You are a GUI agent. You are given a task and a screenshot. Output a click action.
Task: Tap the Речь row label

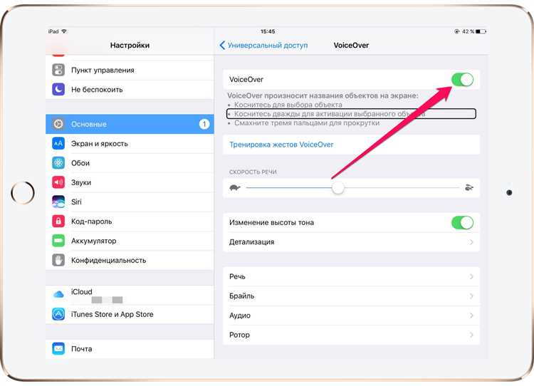237,276
